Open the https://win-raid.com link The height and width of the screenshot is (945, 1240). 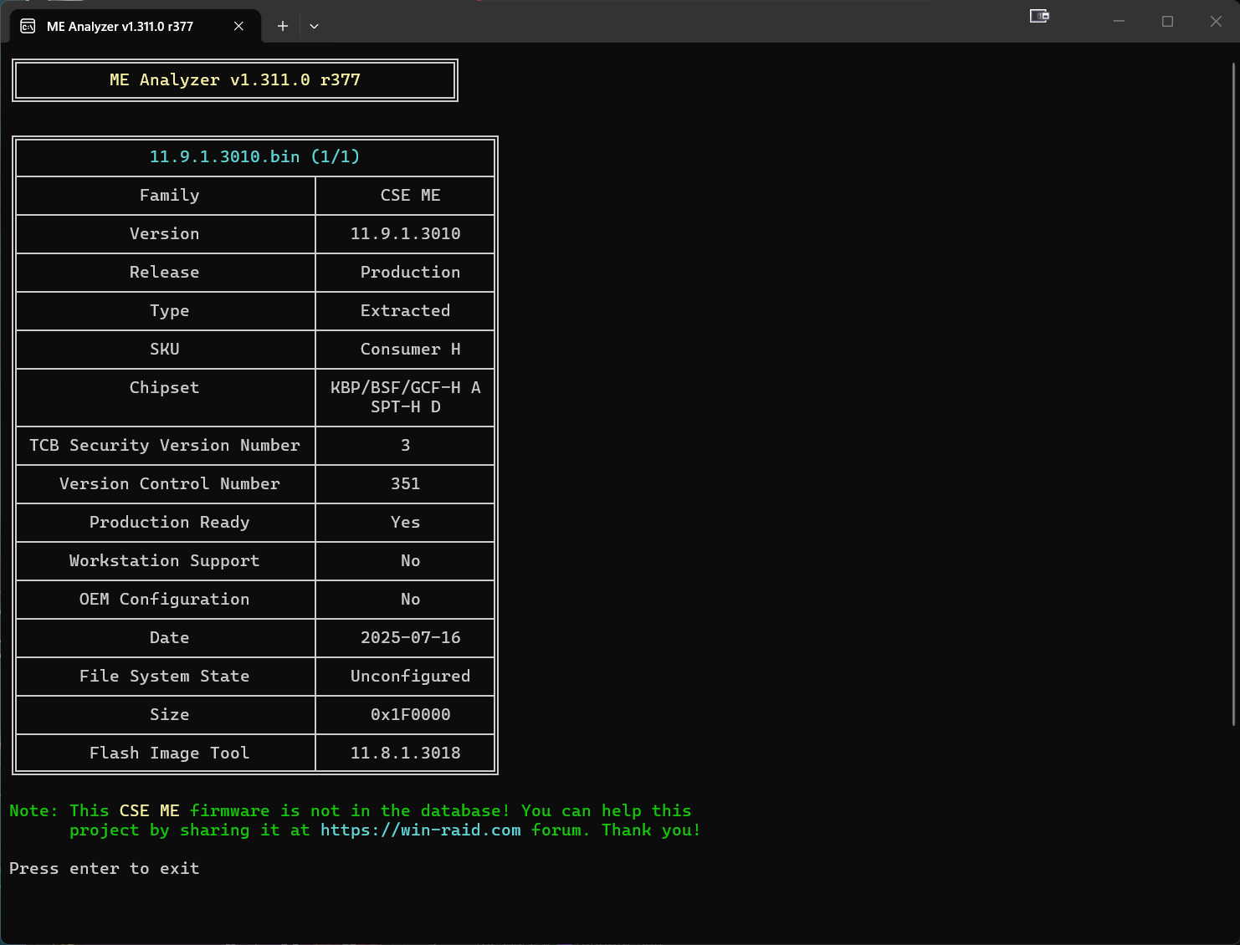click(x=420, y=830)
